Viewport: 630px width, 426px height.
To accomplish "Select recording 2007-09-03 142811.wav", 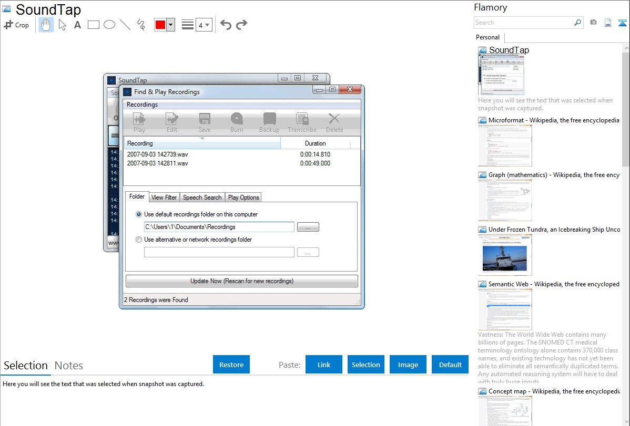I will pos(158,163).
